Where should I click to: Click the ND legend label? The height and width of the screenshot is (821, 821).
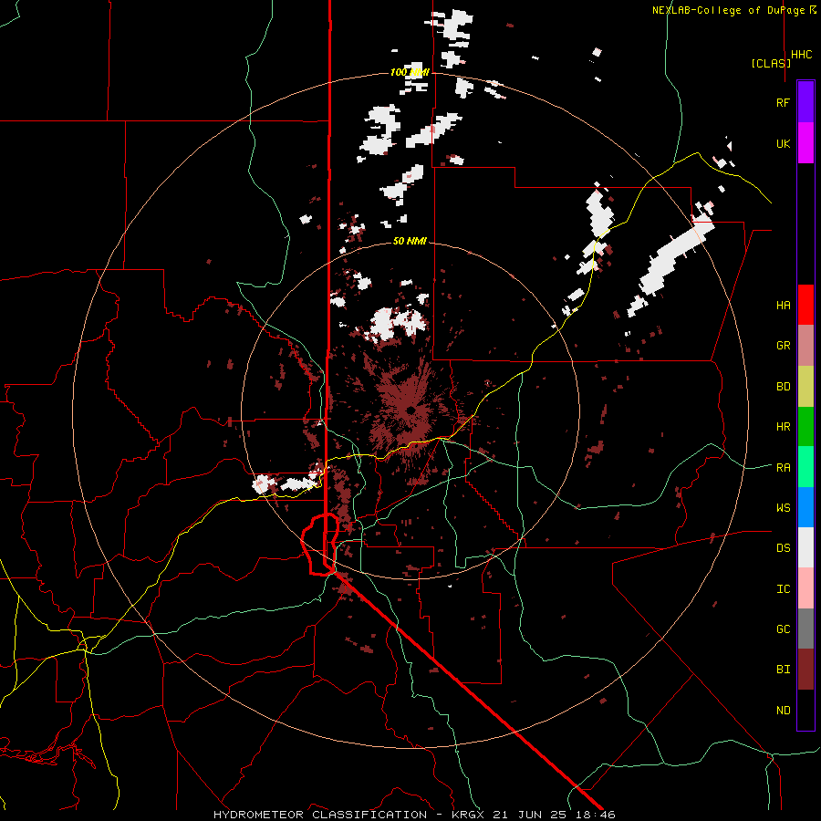pos(783,710)
